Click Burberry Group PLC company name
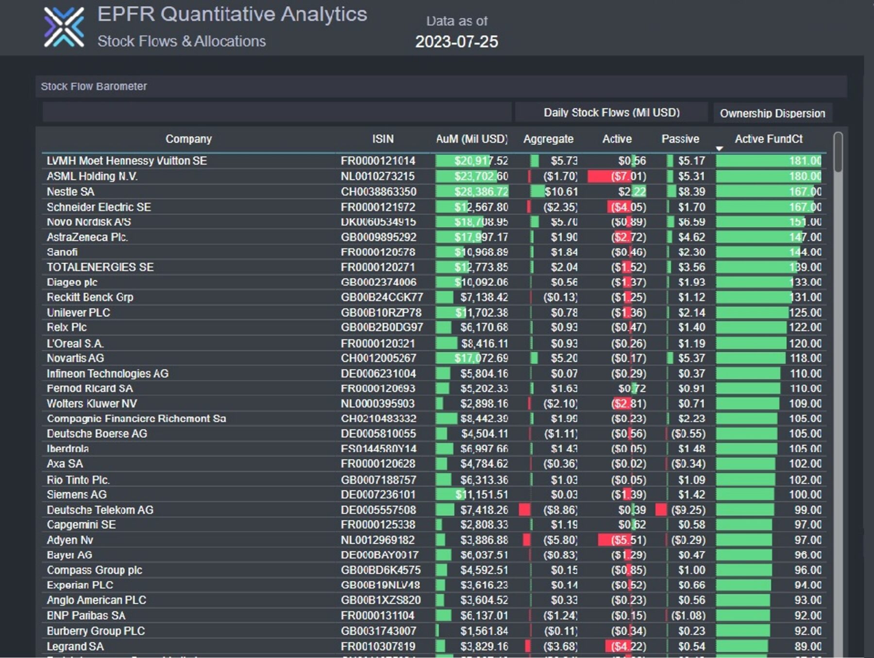Image resolution: width=874 pixels, height=658 pixels. [96, 631]
